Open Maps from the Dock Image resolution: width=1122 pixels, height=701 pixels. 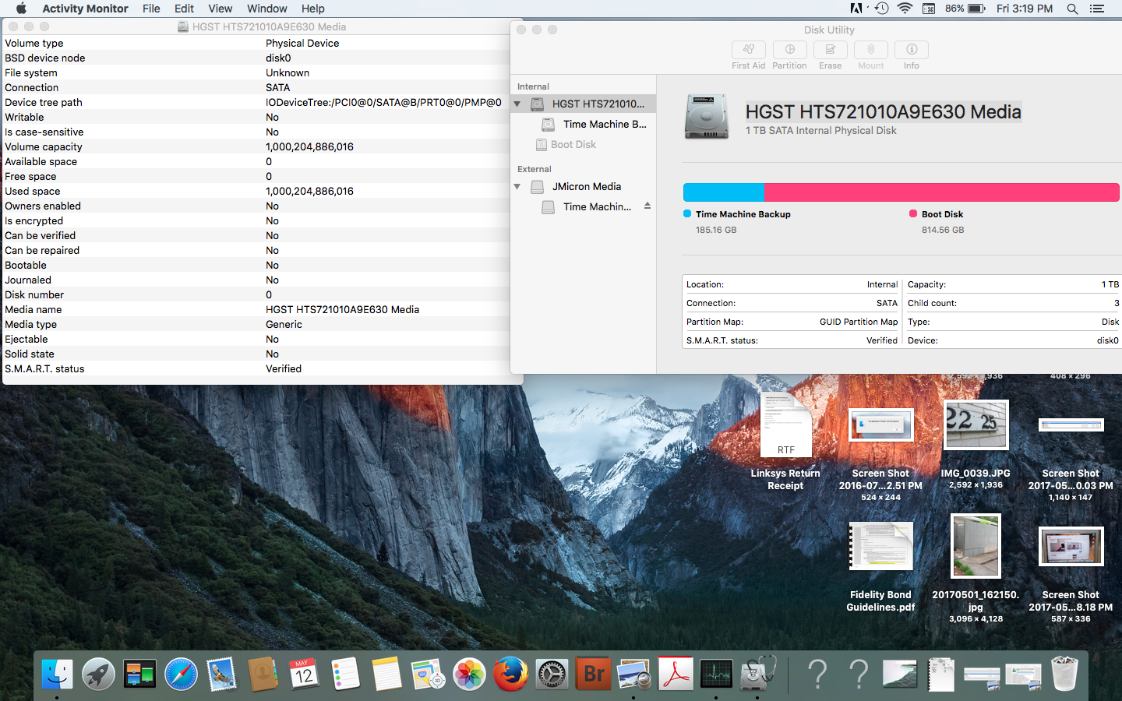(428, 674)
